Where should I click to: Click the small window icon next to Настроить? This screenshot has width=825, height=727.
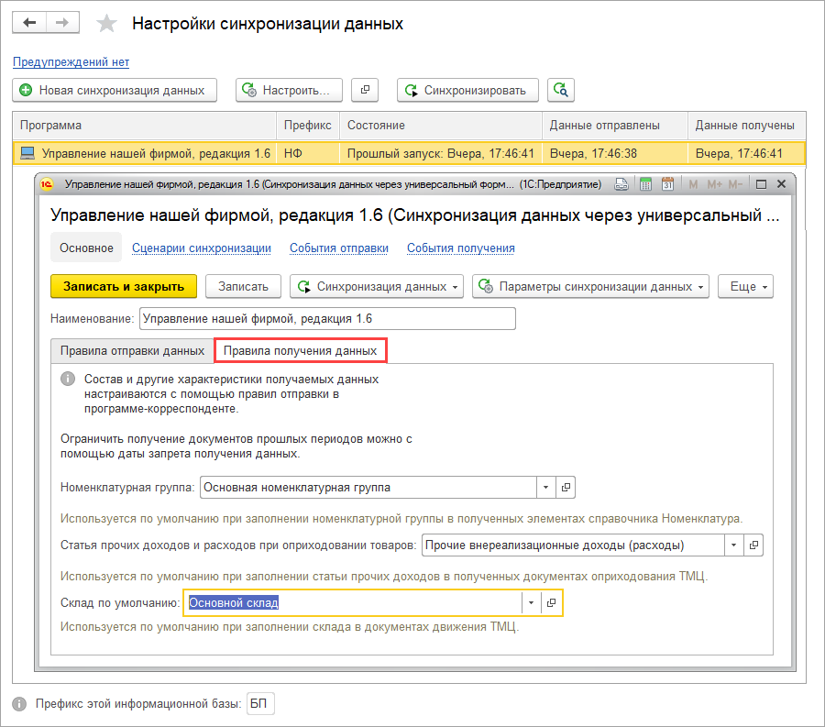(x=365, y=90)
